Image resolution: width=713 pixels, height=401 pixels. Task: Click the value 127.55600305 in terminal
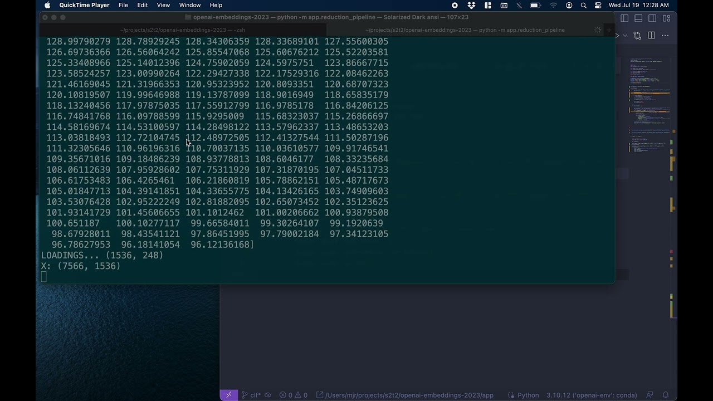[x=356, y=42]
